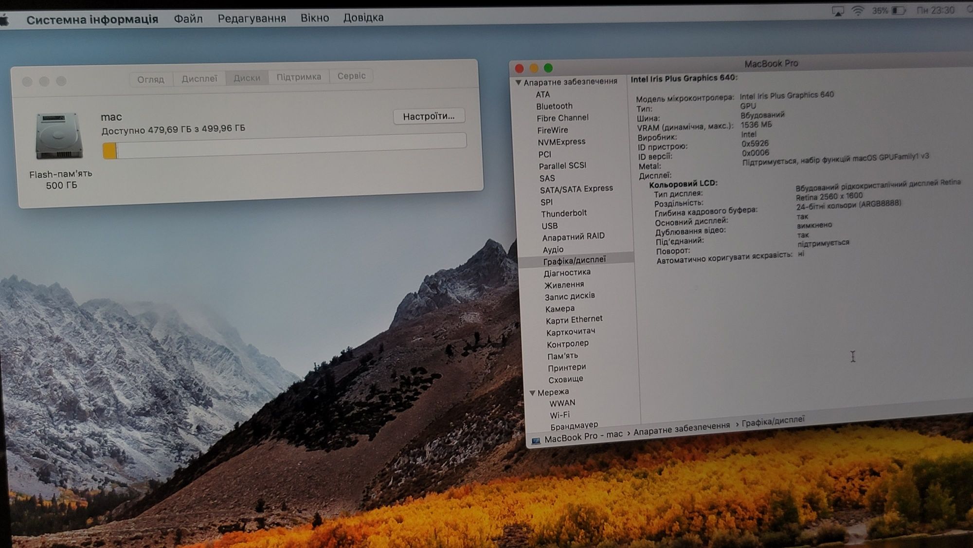Click the flash drive disk icon
The image size is (973, 548).
click(59, 136)
